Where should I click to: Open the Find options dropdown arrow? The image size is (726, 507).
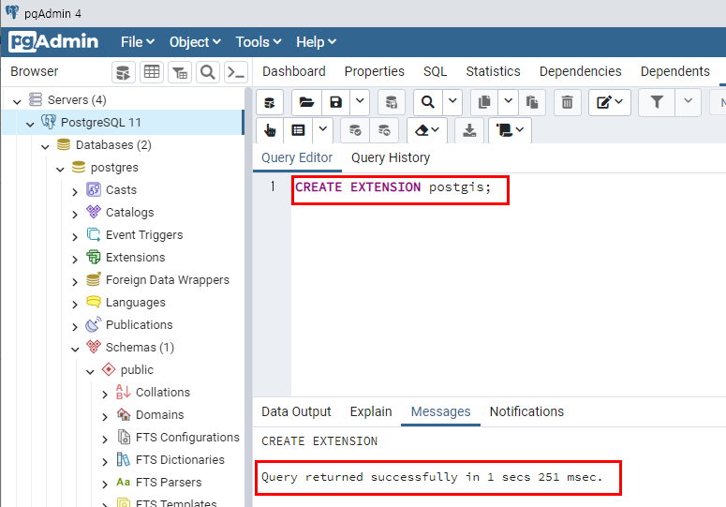(452, 102)
